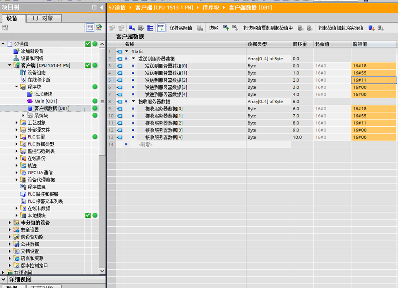Expand the 系统块 folder in the tree
The height and width of the screenshot is (288, 398).
(23, 116)
